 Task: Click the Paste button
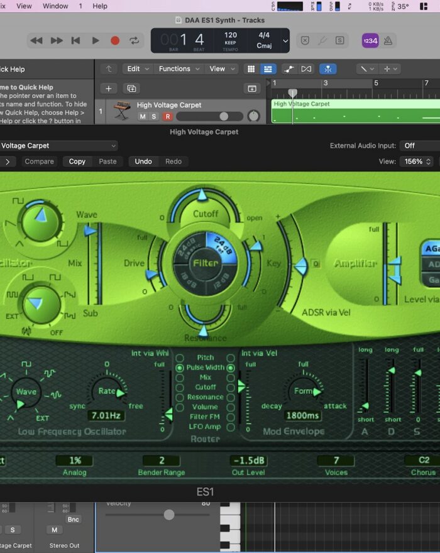[x=107, y=162]
